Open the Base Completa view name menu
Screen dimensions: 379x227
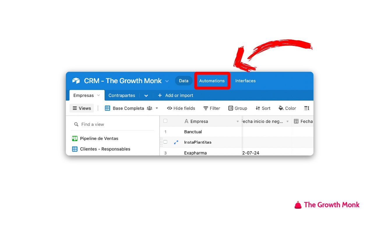(128, 108)
